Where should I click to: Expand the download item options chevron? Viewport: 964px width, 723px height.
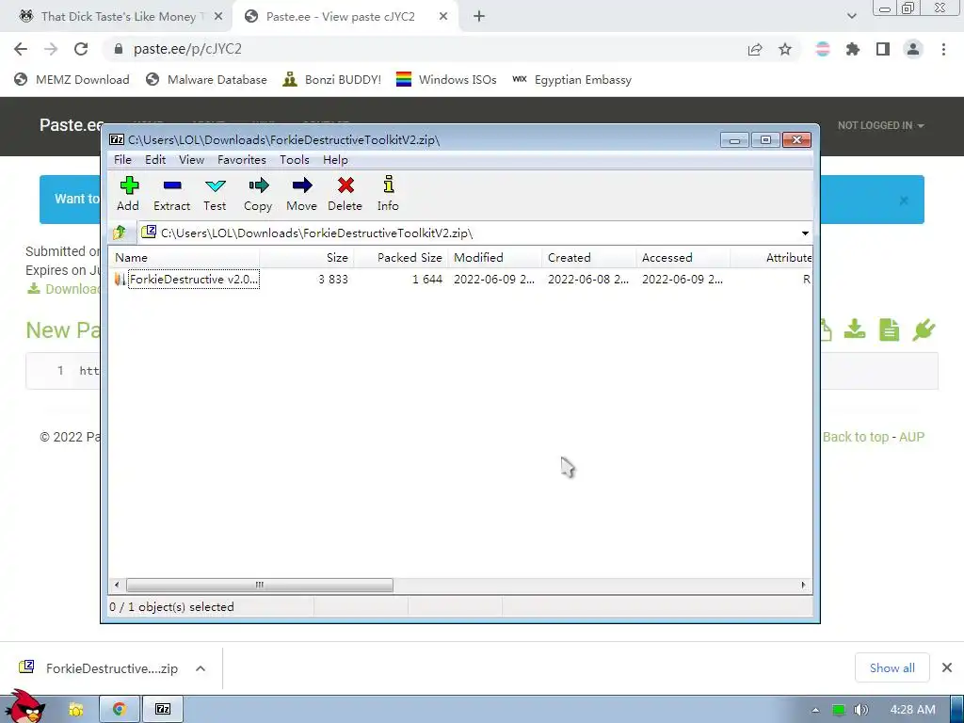(x=201, y=668)
